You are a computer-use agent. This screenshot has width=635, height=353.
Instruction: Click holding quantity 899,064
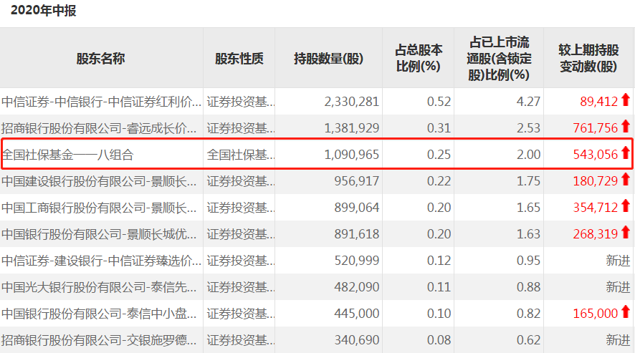coord(356,208)
